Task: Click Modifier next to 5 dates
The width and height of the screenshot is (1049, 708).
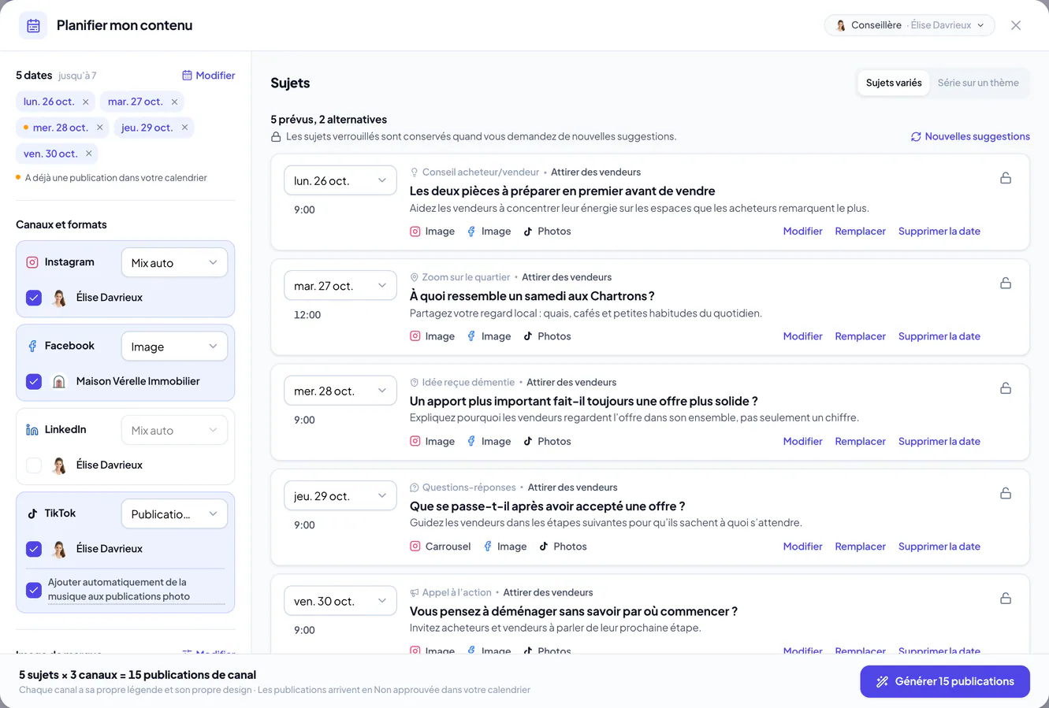Action: 209,76
